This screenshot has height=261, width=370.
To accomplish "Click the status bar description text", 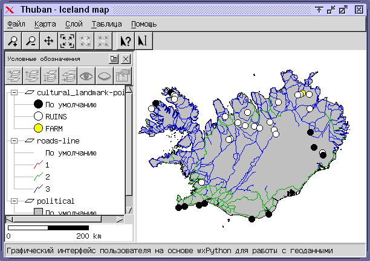I will 170,251.
